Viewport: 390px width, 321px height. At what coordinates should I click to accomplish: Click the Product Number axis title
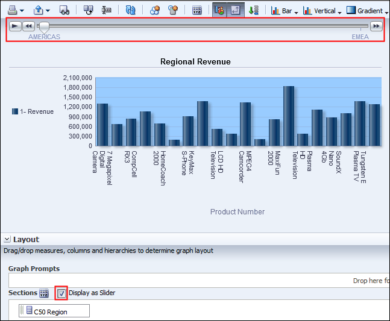pyautogui.click(x=237, y=211)
